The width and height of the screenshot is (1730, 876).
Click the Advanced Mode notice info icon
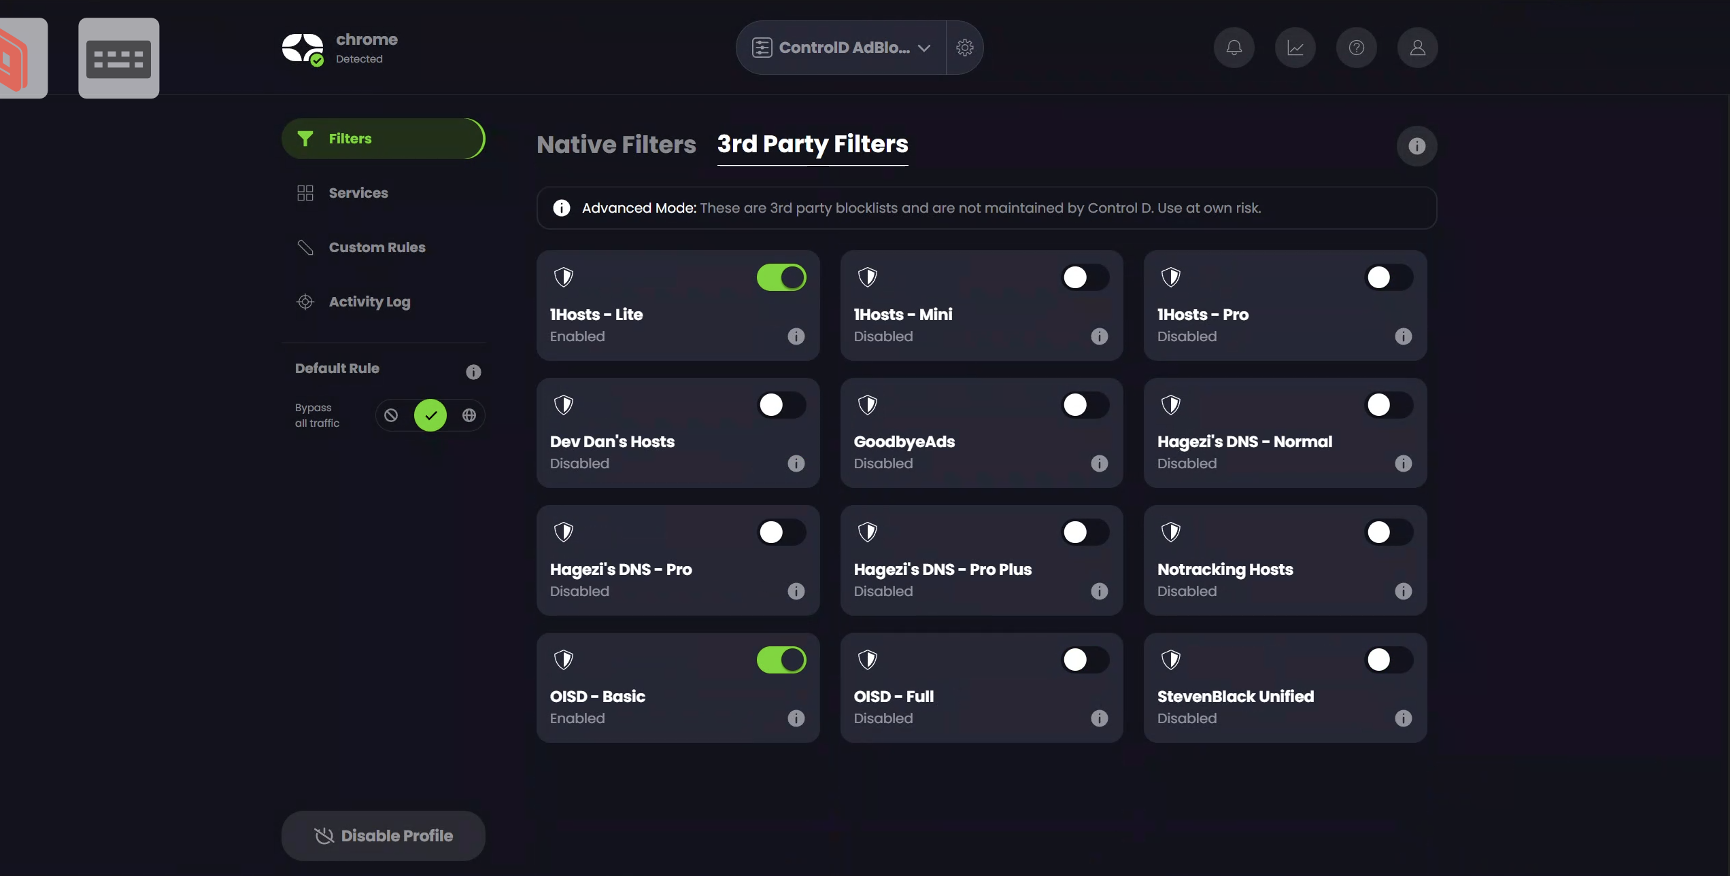coord(561,208)
